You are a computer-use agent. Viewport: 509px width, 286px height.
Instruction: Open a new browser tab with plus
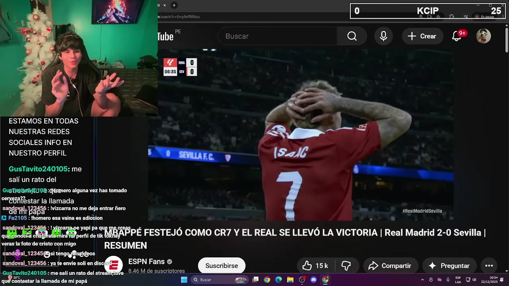click(174, 5)
